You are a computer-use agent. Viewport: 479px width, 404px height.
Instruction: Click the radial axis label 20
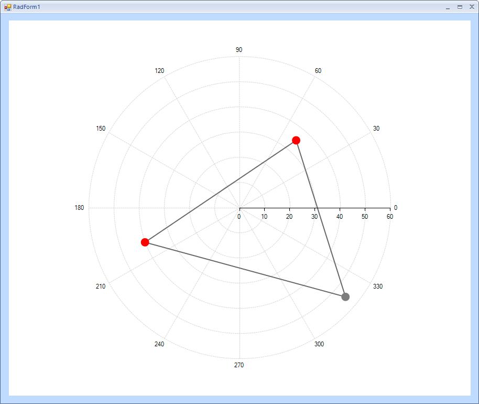tap(289, 217)
